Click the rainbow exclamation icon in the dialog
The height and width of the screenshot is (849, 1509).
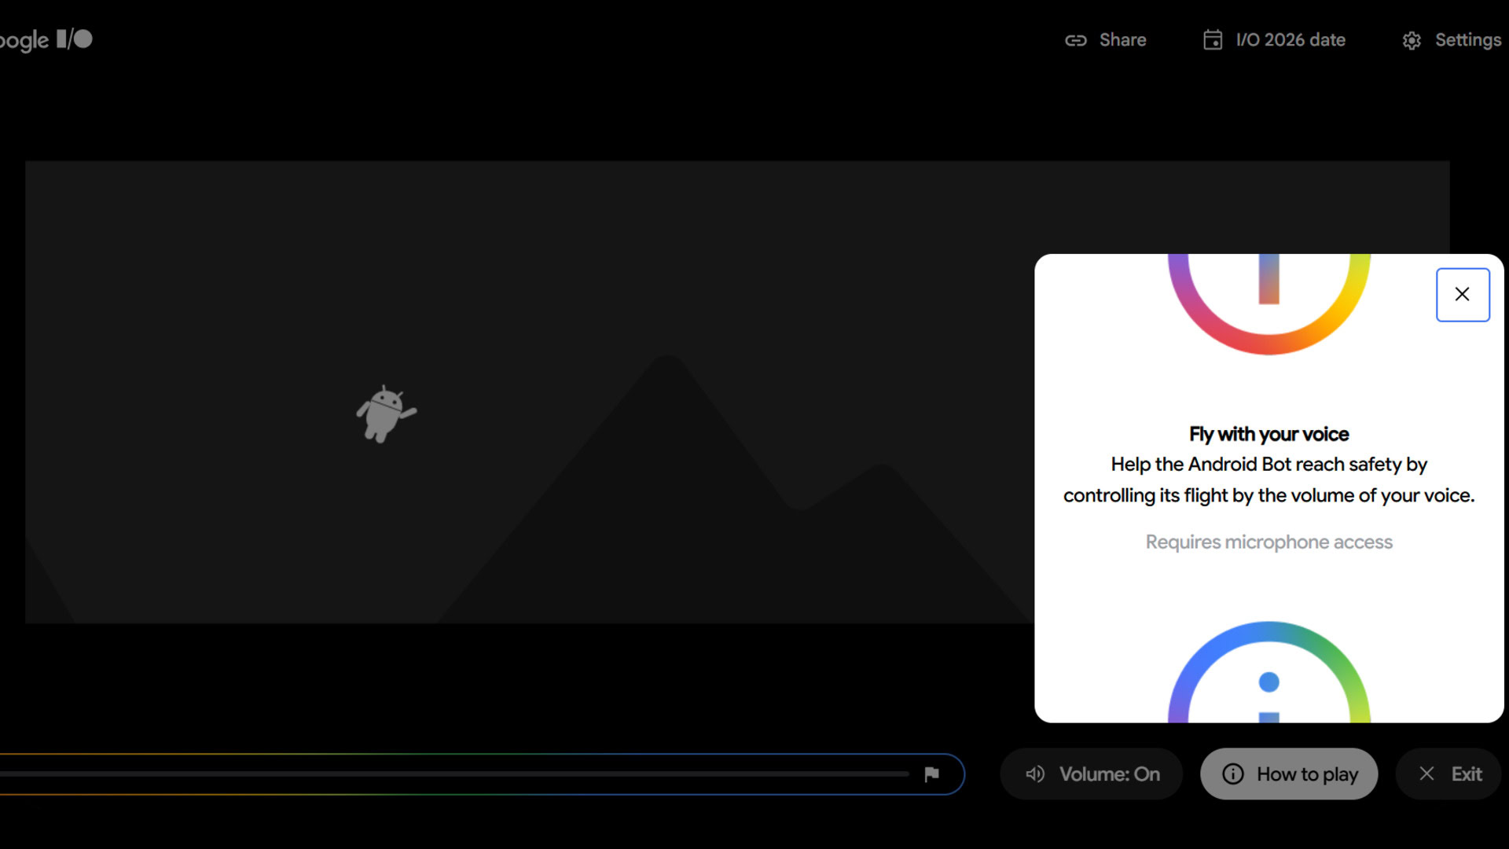tap(1268, 303)
